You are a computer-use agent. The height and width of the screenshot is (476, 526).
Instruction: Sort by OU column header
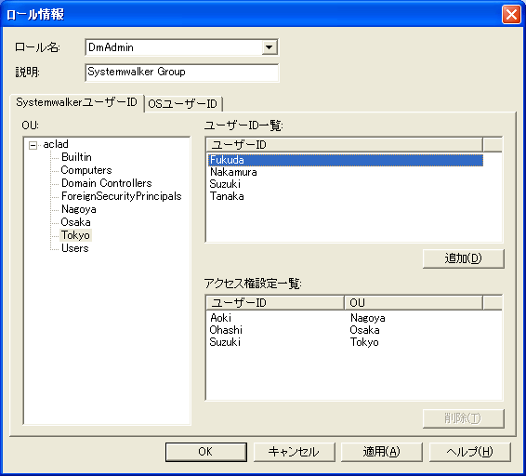[414, 303]
